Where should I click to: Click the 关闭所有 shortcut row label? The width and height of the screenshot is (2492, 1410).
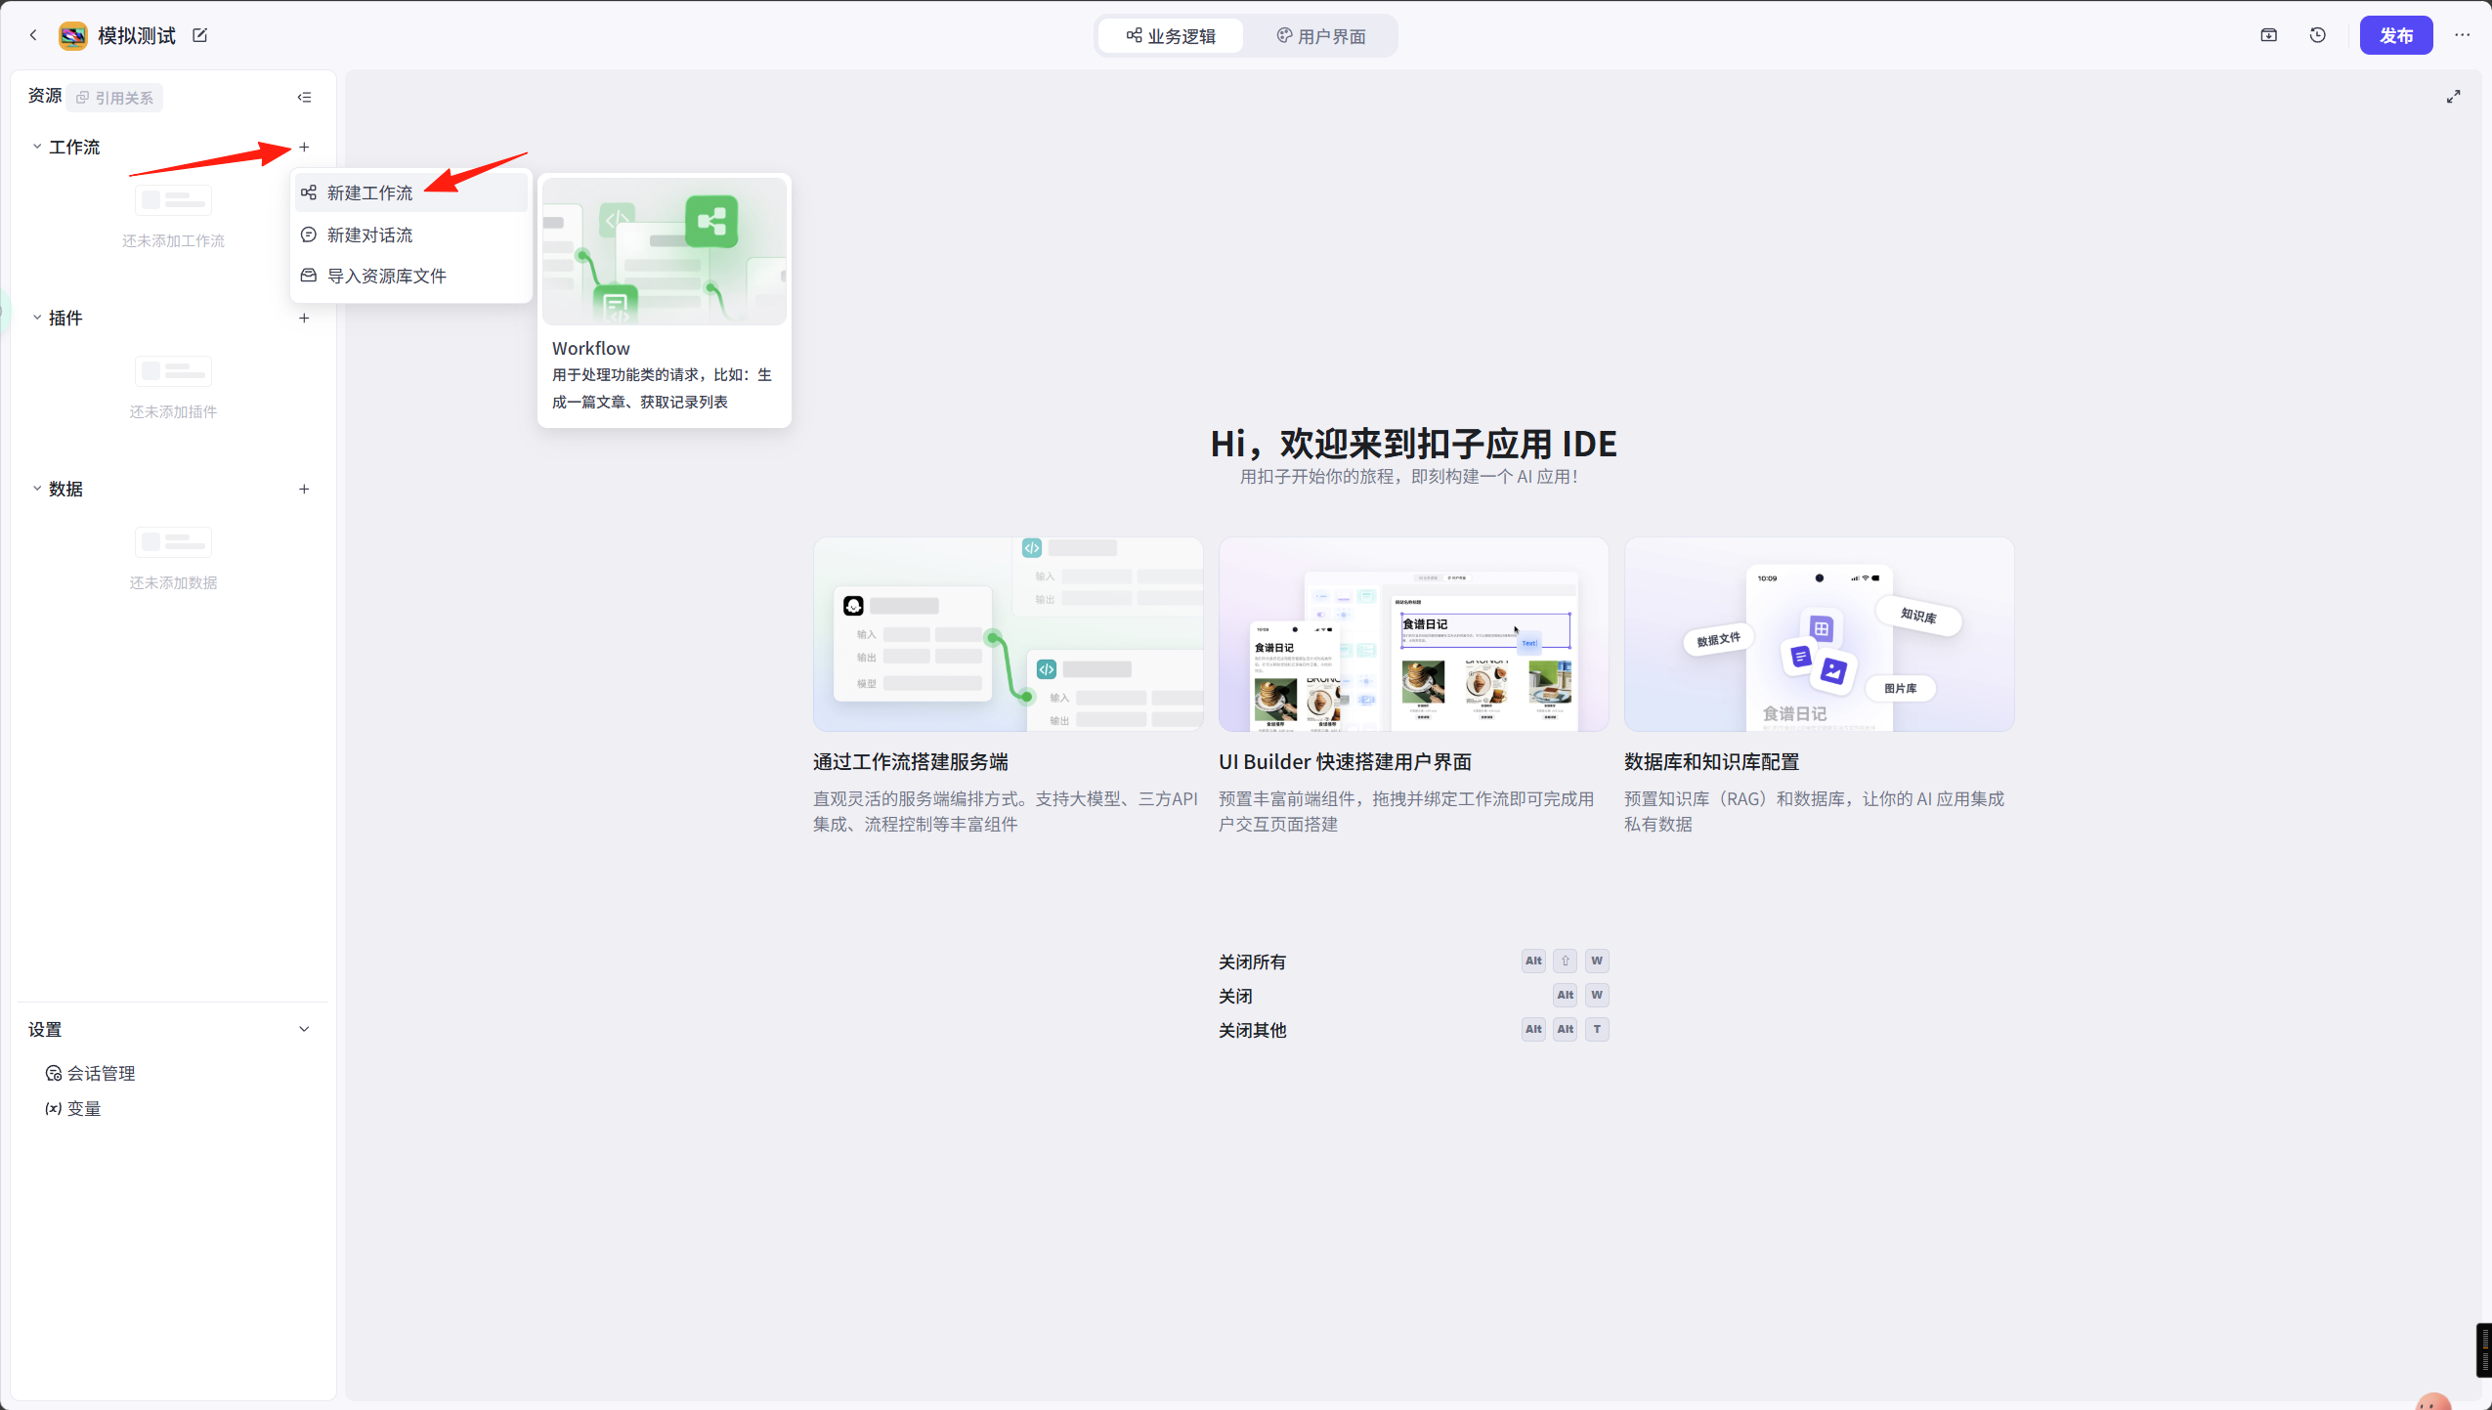(x=1252, y=961)
